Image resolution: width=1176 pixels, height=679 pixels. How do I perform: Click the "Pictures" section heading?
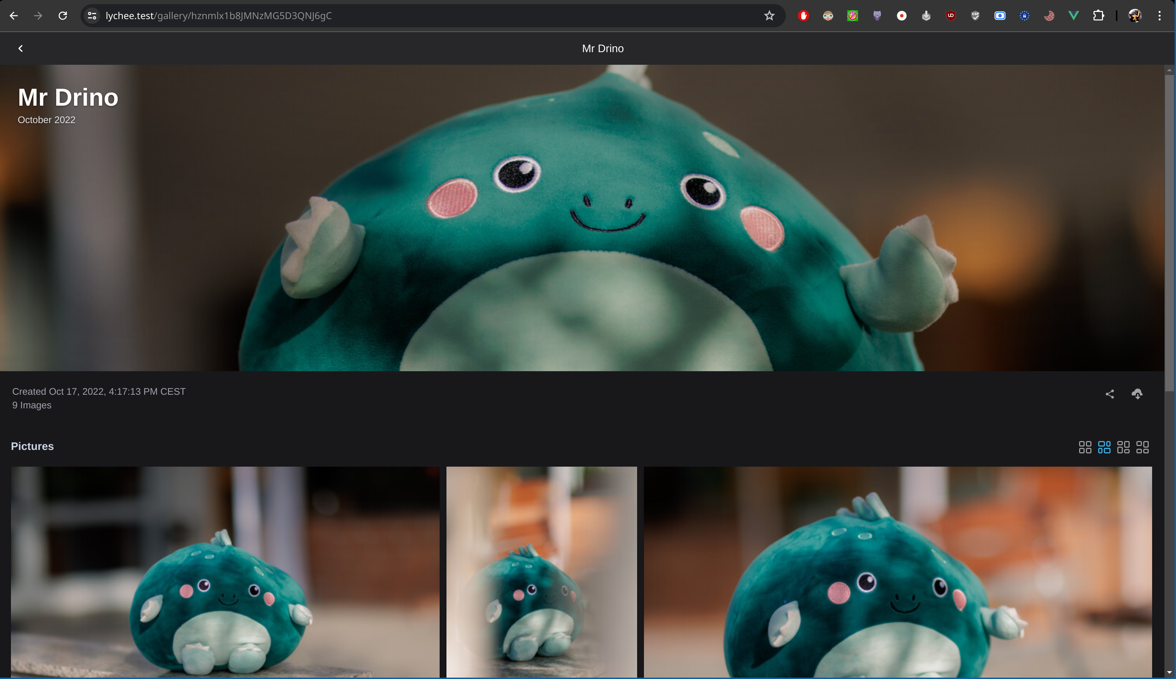[32, 446]
